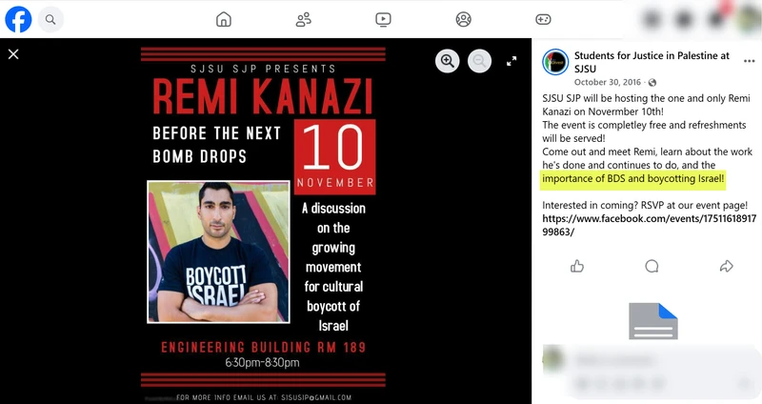Open the Facebook event page link

click(x=650, y=225)
